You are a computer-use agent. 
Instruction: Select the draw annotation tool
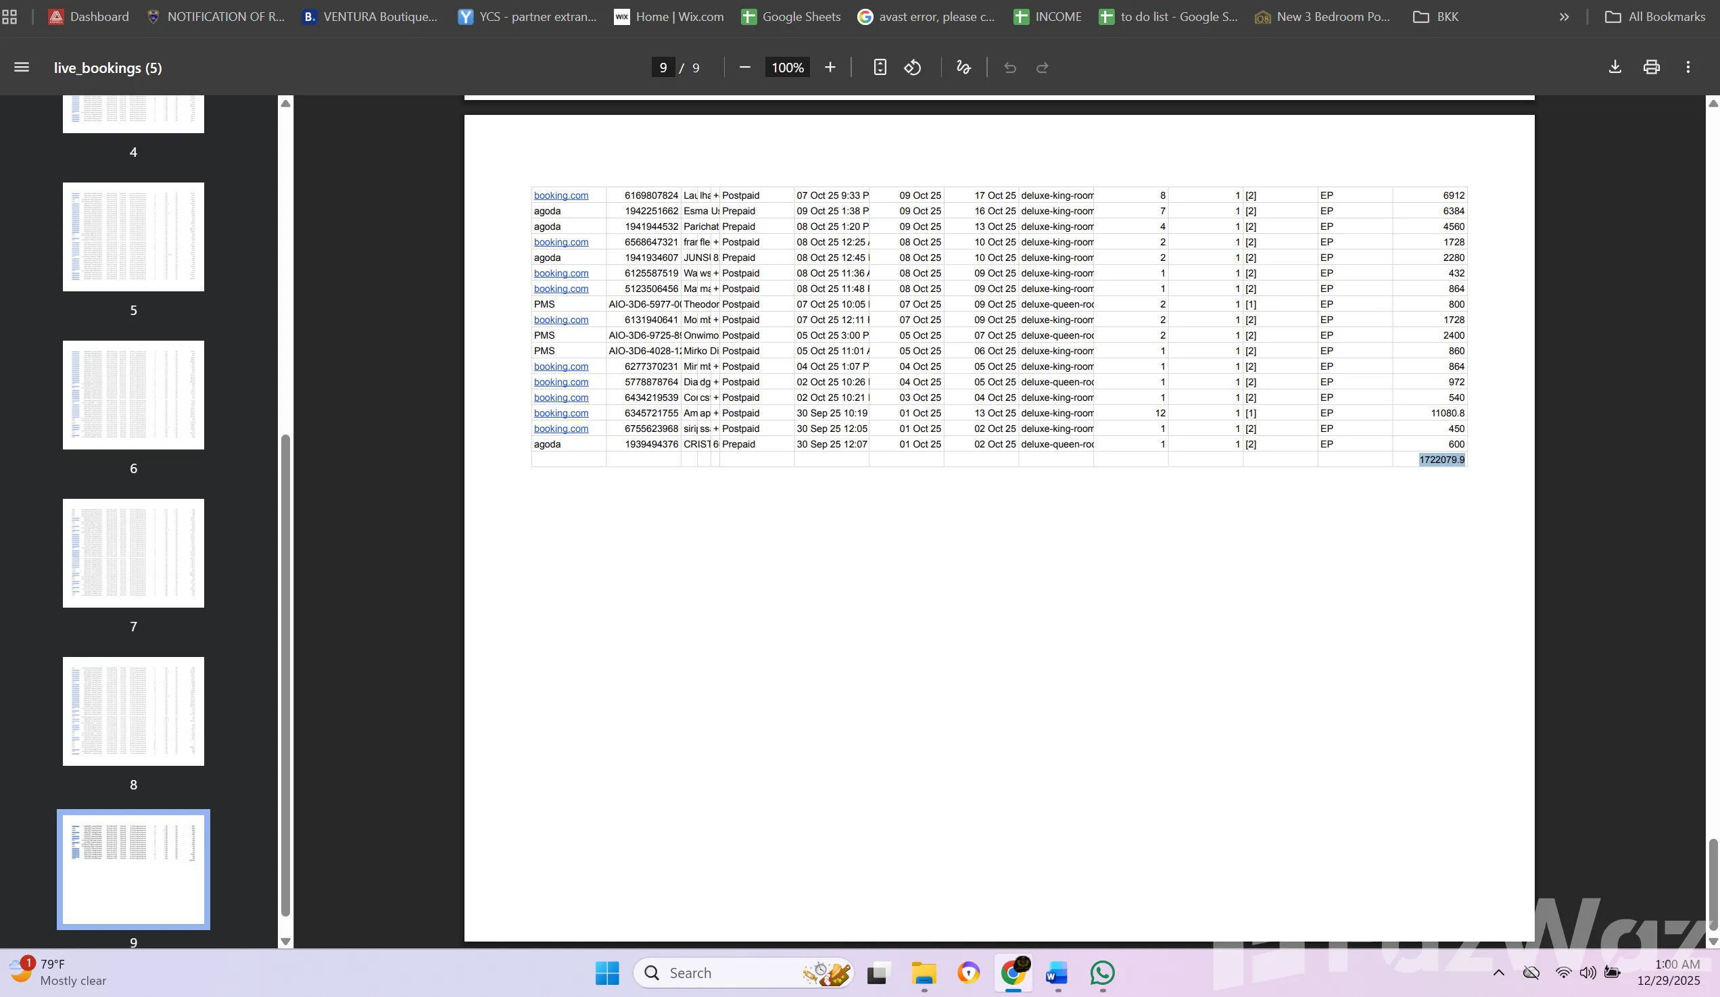point(963,67)
